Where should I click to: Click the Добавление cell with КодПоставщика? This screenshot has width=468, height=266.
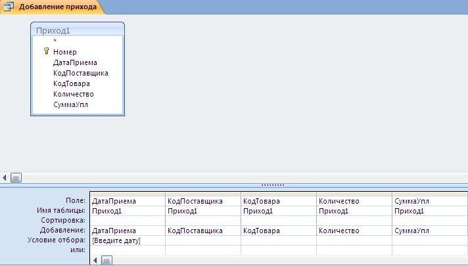(x=203, y=231)
